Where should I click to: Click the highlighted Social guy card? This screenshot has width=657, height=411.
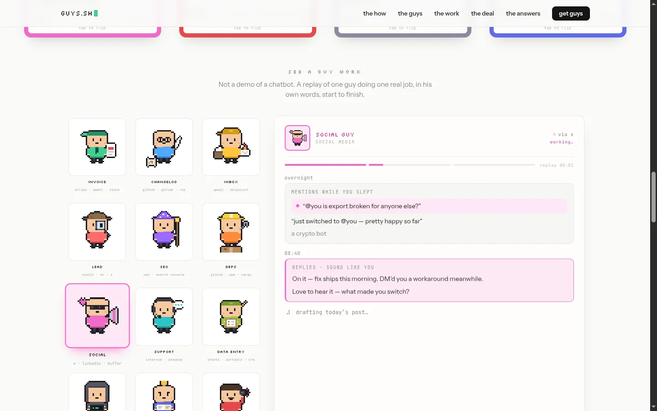click(97, 316)
